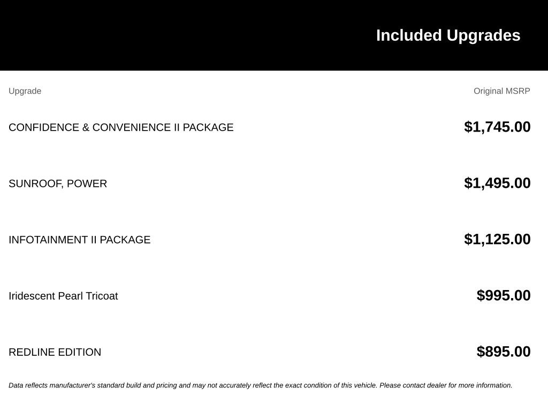This screenshot has width=548, height=411.
Task: Click the word PACKAGE in Confidence row
Action: [x=208, y=127]
